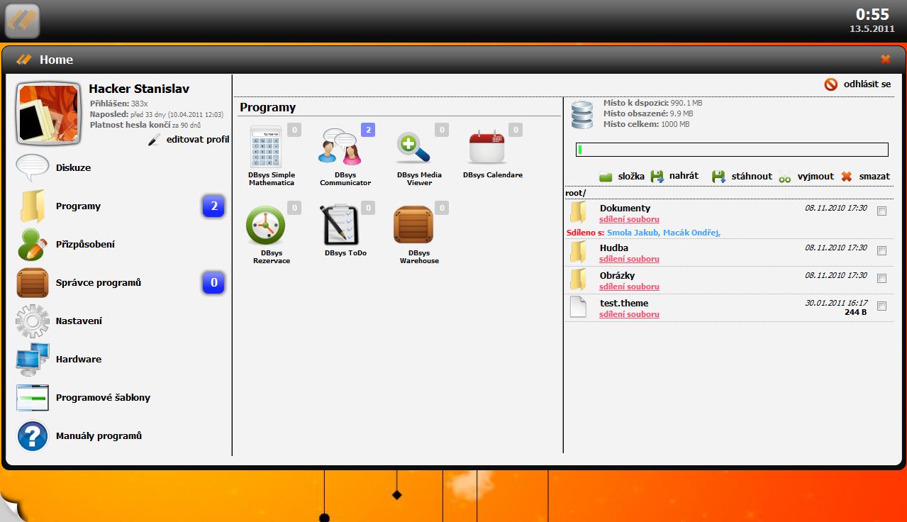Open DBsys Media Viewer icon
The width and height of the screenshot is (907, 522).
[x=413, y=148]
